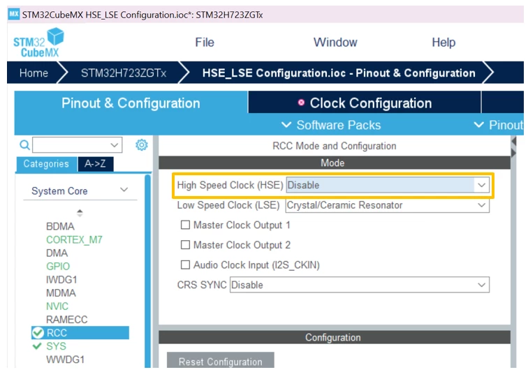
Task: Click the categories list vertical scrollbar
Action: pos(147,271)
